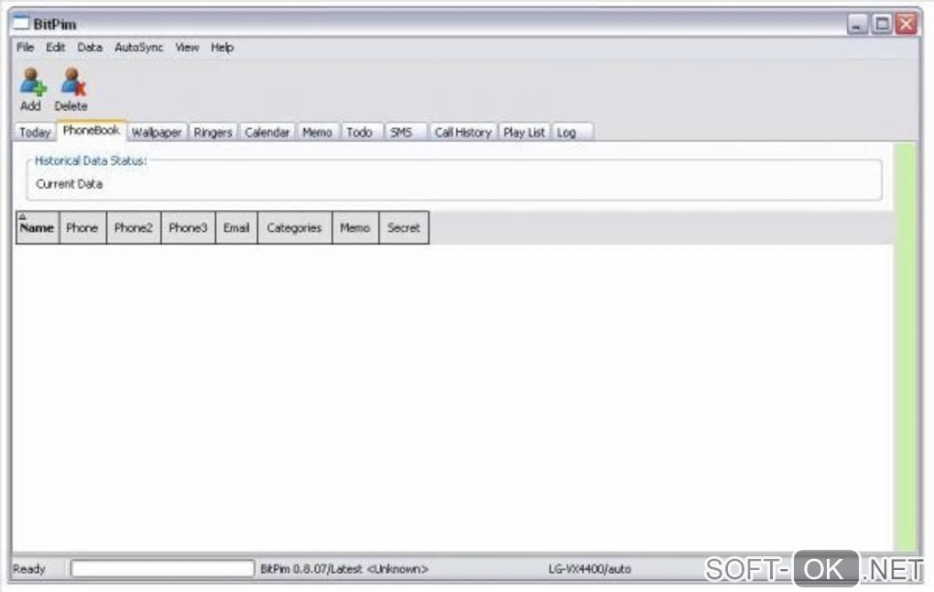Open the Help menu
Image resolution: width=934 pixels, height=592 pixels.
tap(223, 48)
